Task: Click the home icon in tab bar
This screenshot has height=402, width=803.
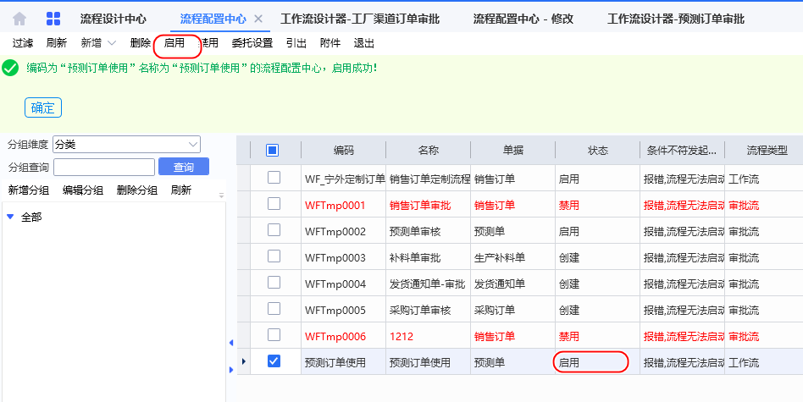Action: [x=19, y=19]
